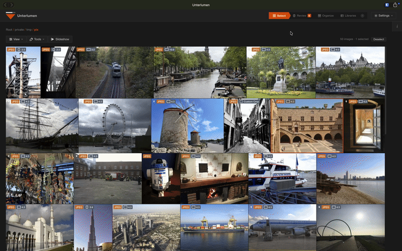Image resolution: width=402 pixels, height=251 pixels.
Task: Open the Tools dropdown
Action: (37, 39)
